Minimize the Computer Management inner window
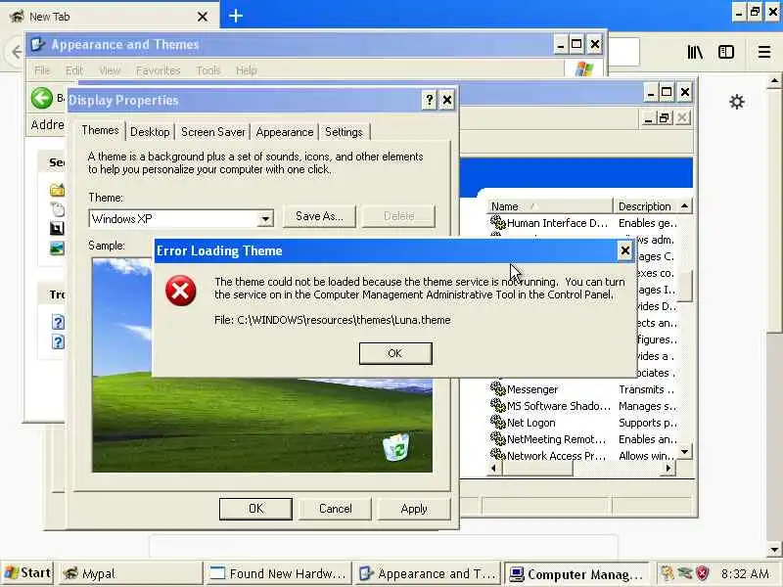This screenshot has height=587, width=783. tap(648, 118)
